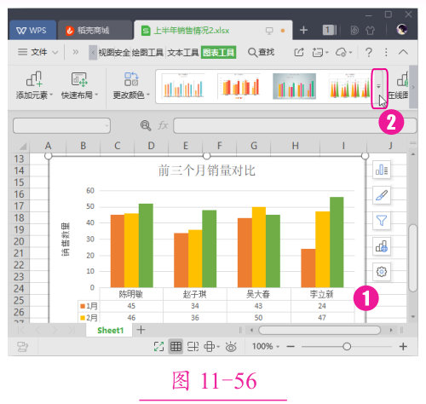Click the presentation screen icon in document tab
426x404 pixels.
point(269,31)
